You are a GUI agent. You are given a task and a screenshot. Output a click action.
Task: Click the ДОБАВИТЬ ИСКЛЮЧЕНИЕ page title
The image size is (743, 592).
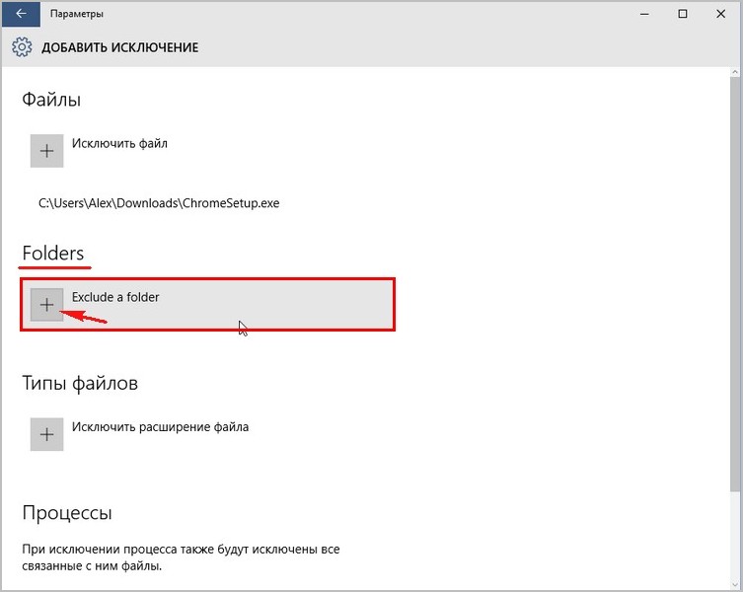click(x=119, y=47)
